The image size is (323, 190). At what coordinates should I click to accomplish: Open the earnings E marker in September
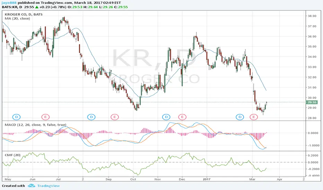click(114, 117)
